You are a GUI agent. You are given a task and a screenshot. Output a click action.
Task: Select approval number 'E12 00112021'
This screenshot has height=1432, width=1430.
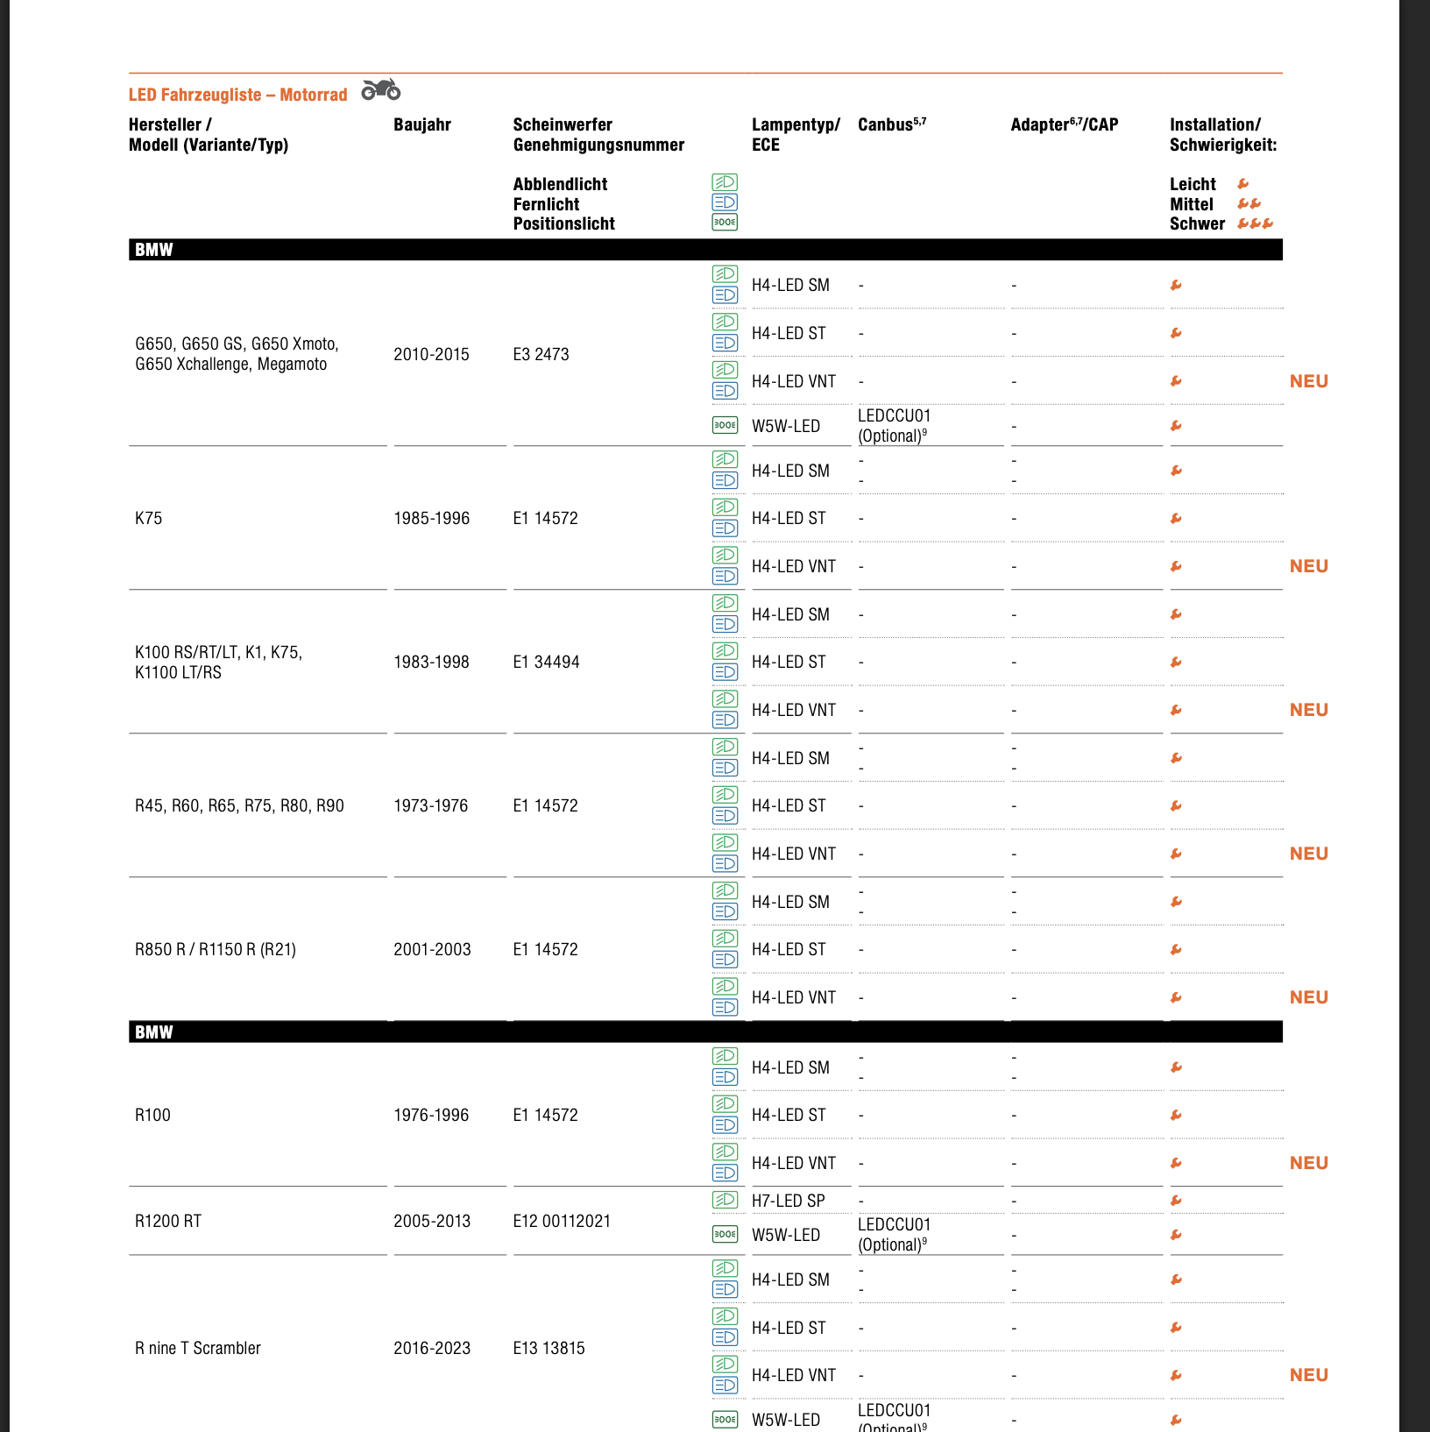562,1221
